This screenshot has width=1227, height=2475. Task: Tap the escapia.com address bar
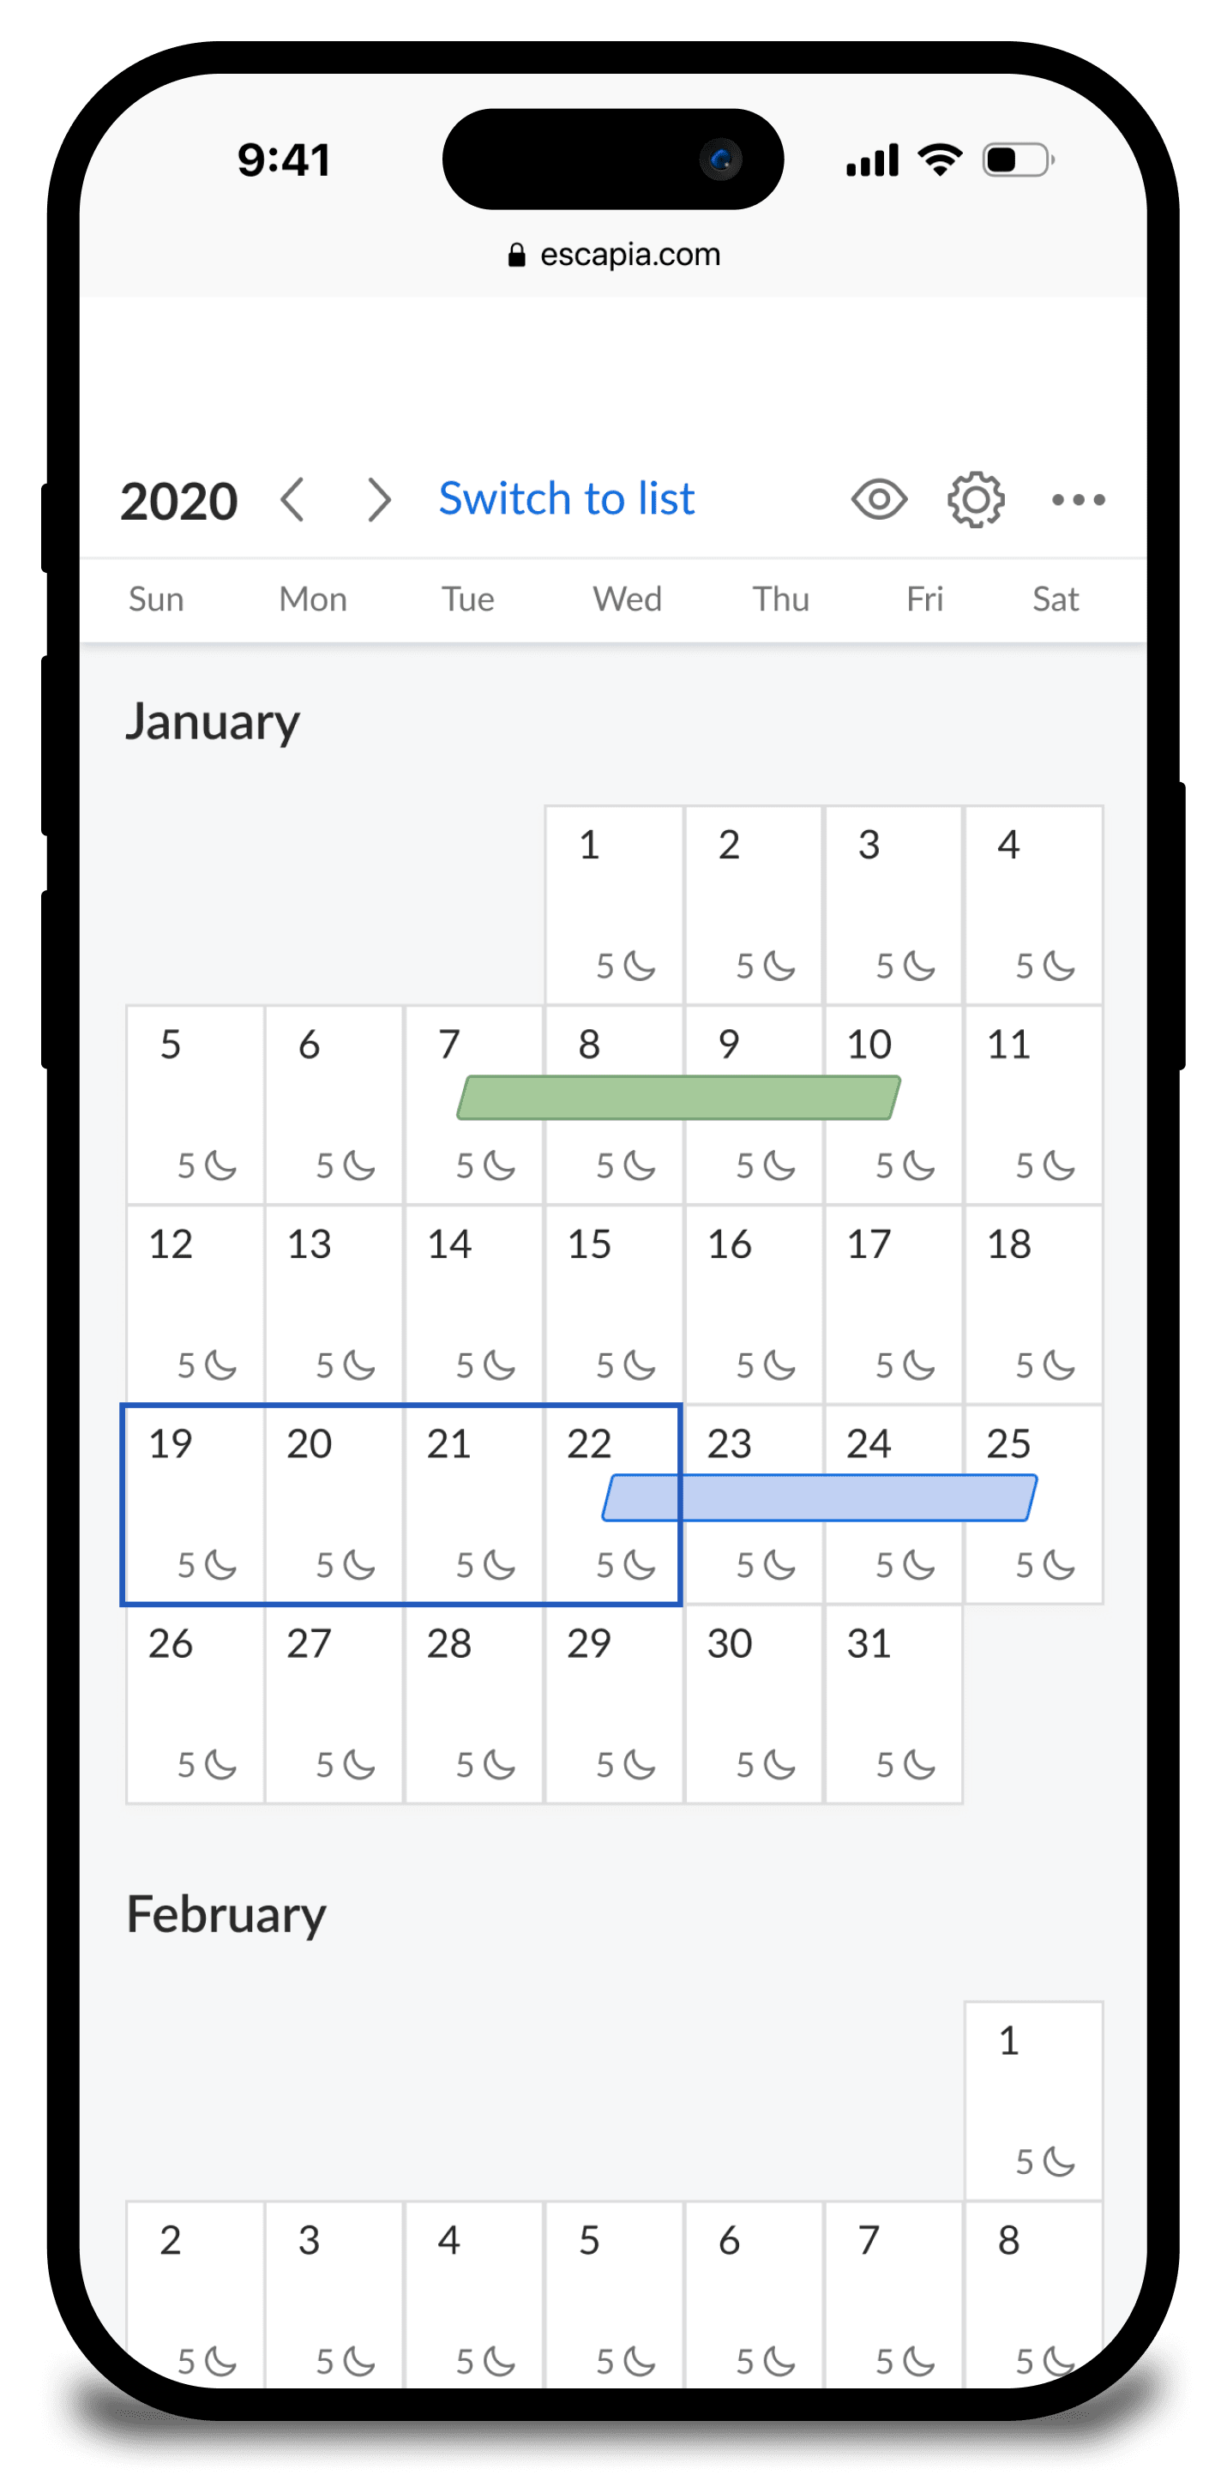pyautogui.click(x=614, y=255)
